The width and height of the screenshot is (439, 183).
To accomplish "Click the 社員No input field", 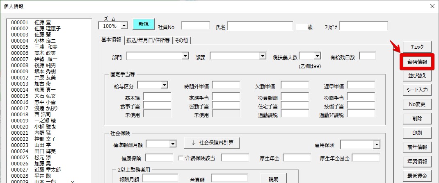I will 195,26.
